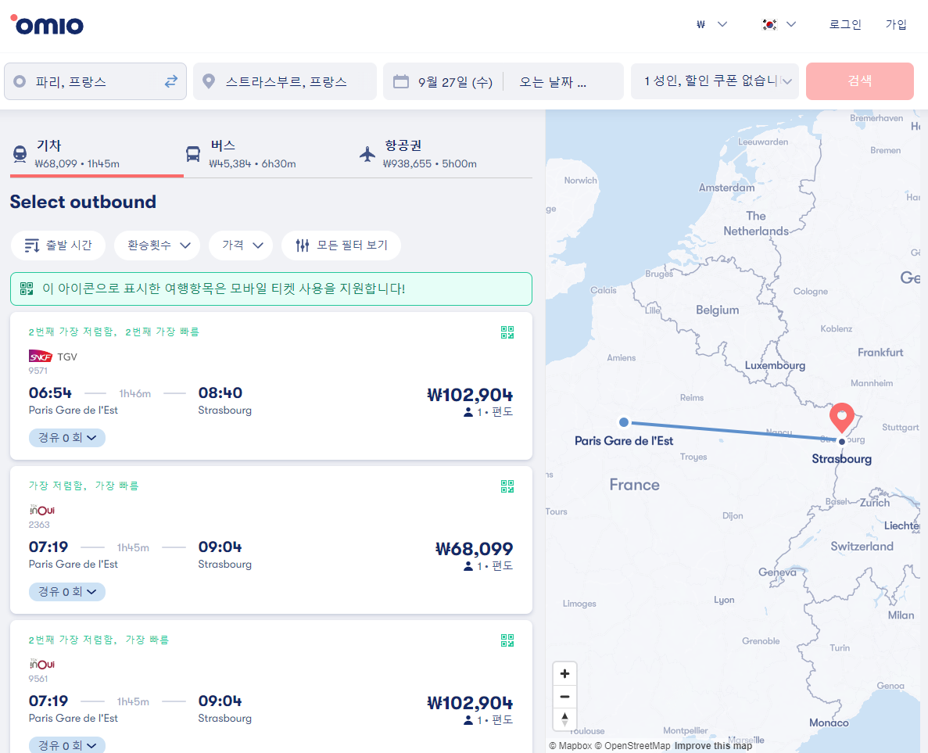The height and width of the screenshot is (753, 928).
Task: Click the sort icon in 출발 시간
Action: [x=32, y=245]
